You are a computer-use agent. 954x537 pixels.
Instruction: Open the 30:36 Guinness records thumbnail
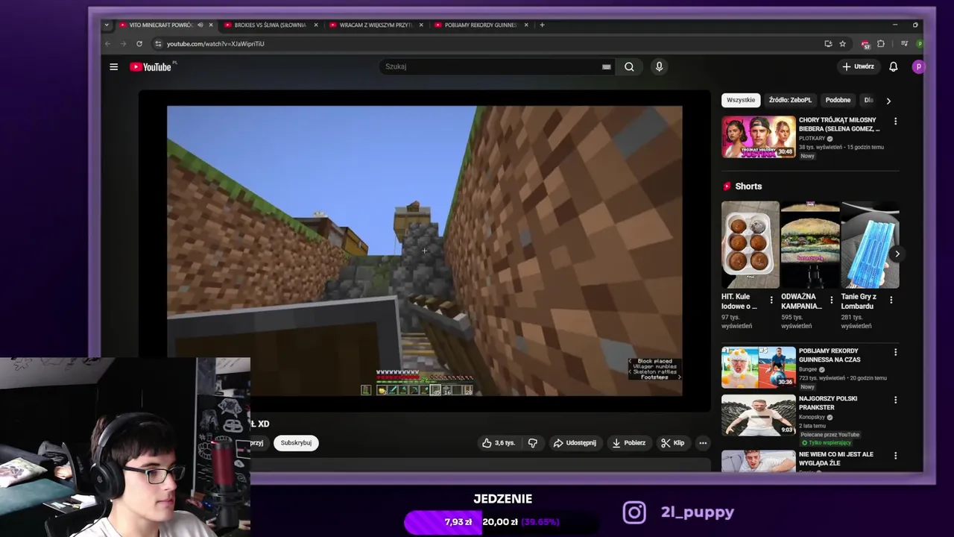pos(758,368)
